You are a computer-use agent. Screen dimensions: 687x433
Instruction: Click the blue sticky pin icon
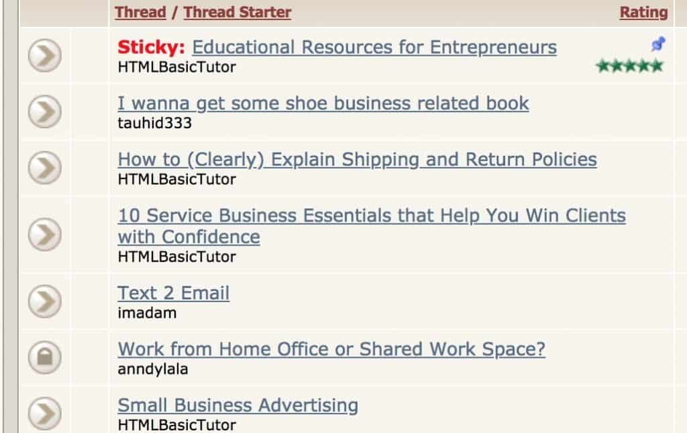(x=657, y=45)
